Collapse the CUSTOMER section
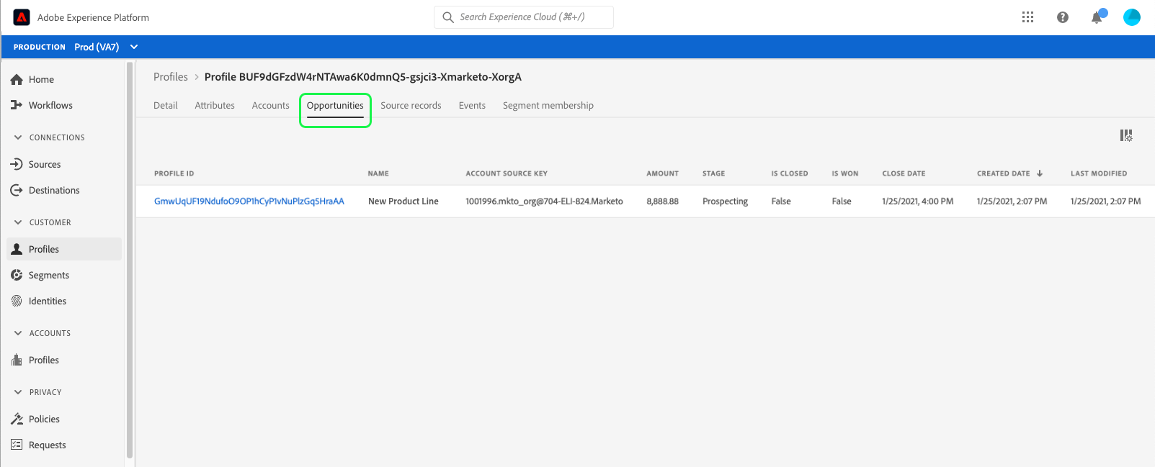 pyautogui.click(x=18, y=222)
